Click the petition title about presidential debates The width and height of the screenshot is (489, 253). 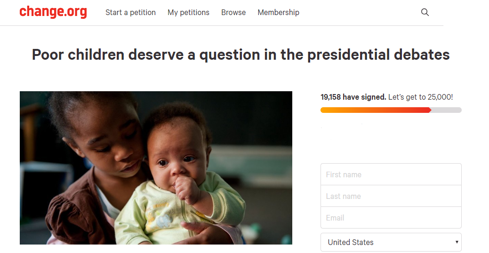tap(241, 55)
